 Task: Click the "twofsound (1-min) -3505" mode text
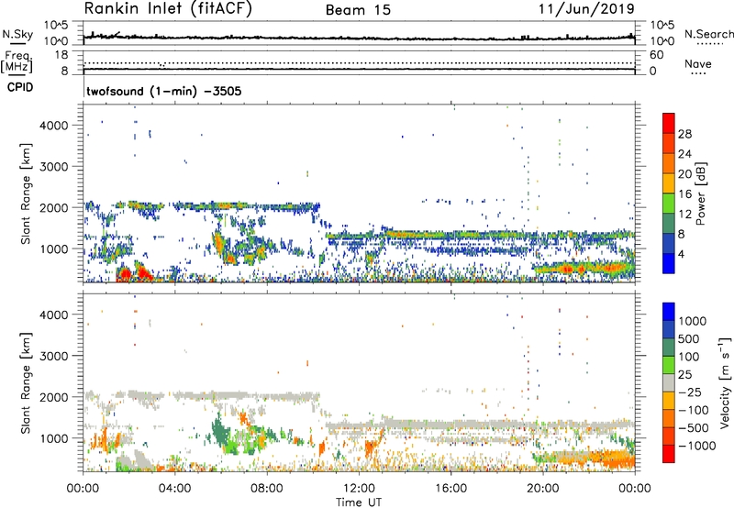[164, 91]
